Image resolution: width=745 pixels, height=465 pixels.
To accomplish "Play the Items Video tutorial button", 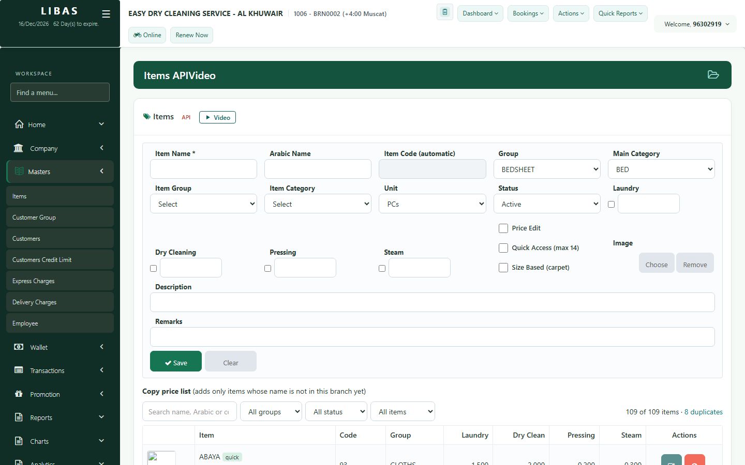I will (x=217, y=117).
